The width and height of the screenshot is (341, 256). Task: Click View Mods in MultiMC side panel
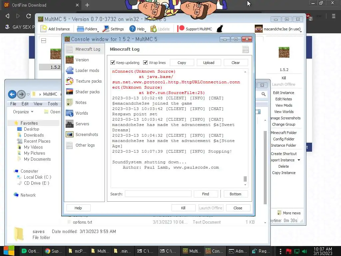pos(284,105)
